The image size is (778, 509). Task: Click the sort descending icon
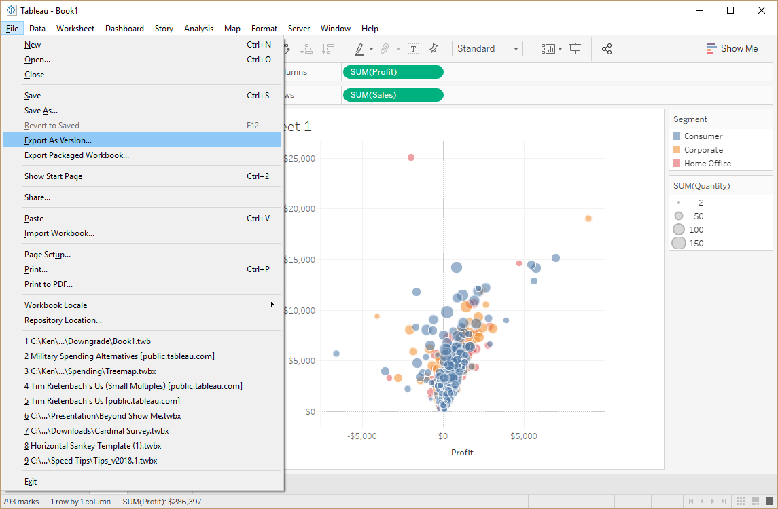coord(328,49)
